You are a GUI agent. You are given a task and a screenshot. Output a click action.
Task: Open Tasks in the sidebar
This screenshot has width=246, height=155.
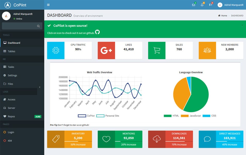coord(22,67)
